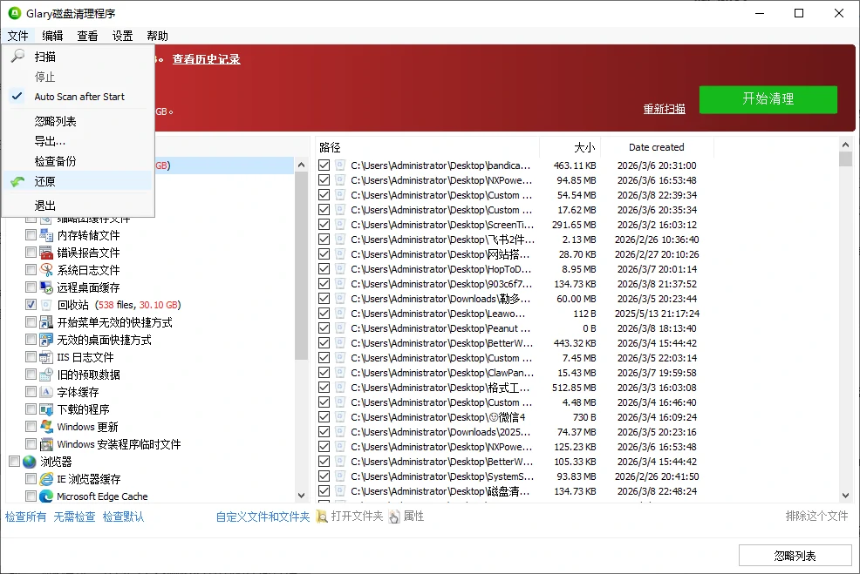Uncheck the 回收站 recycle bin checkbox
Image resolution: width=860 pixels, height=574 pixels.
tap(31, 305)
